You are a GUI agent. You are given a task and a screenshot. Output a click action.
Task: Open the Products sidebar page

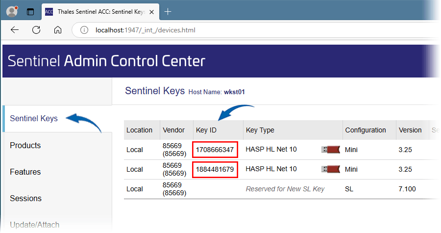coord(25,146)
